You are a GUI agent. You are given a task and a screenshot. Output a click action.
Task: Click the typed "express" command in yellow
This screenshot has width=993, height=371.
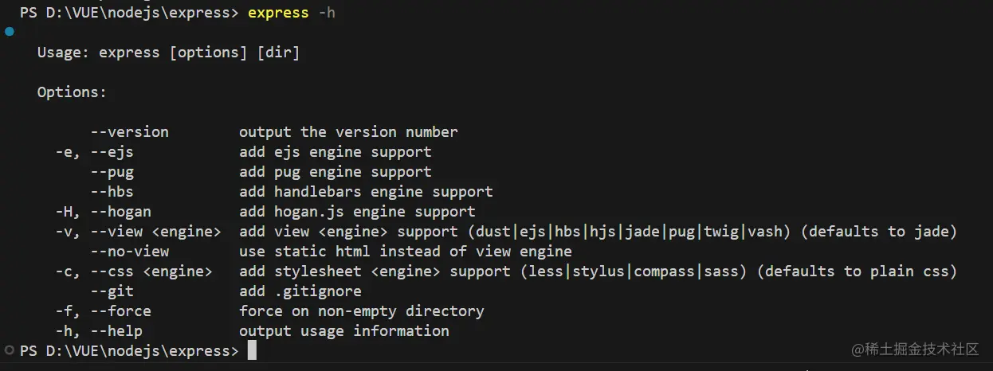(279, 13)
